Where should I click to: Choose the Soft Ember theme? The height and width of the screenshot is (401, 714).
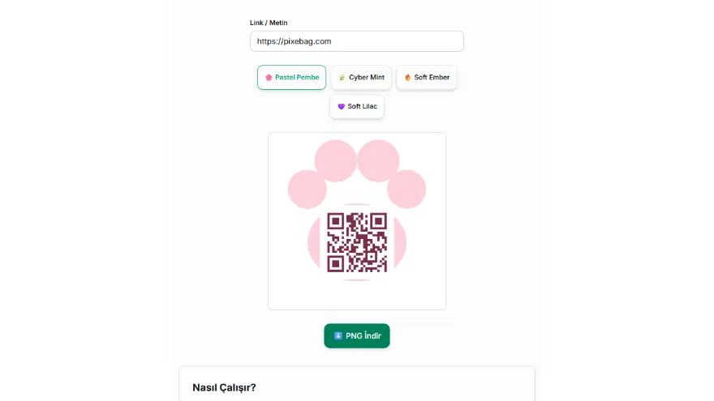click(x=426, y=77)
